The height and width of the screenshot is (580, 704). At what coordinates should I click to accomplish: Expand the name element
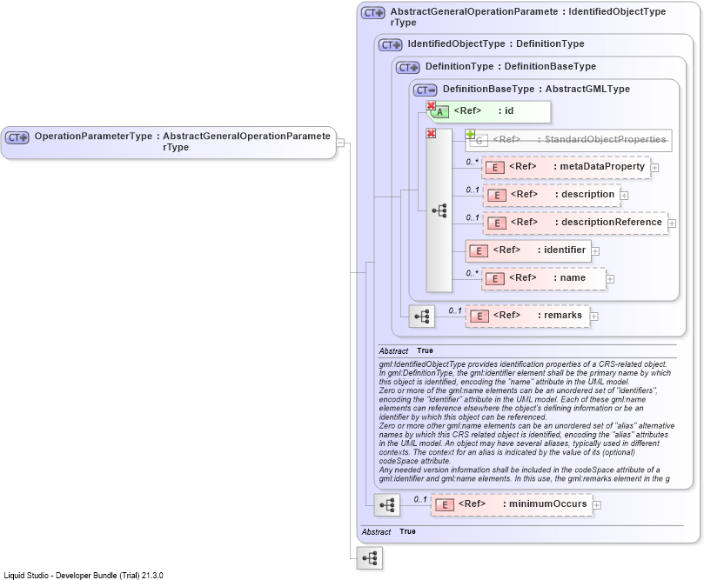[x=610, y=279]
